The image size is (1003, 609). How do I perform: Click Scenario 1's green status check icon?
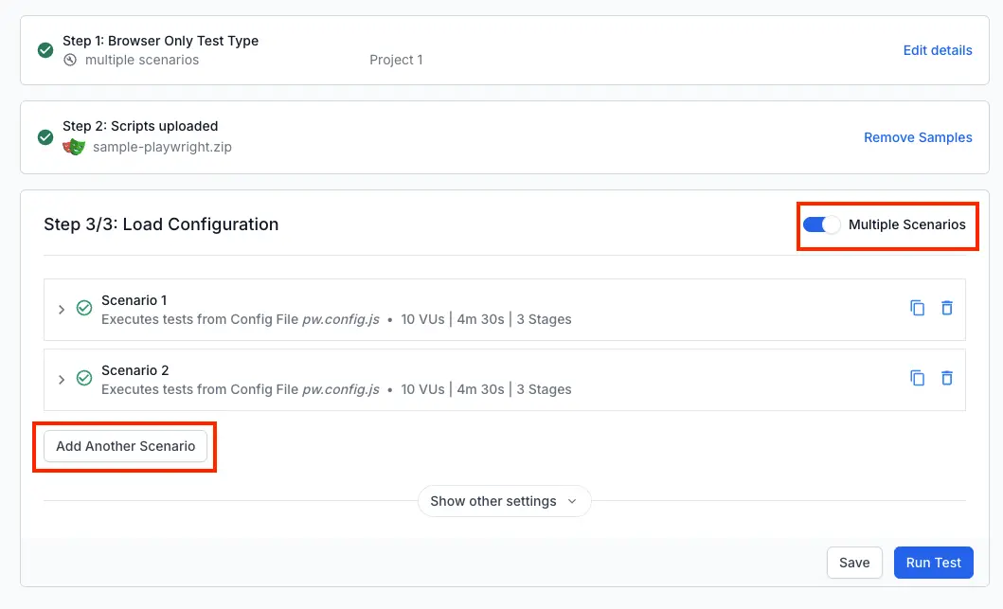83,308
